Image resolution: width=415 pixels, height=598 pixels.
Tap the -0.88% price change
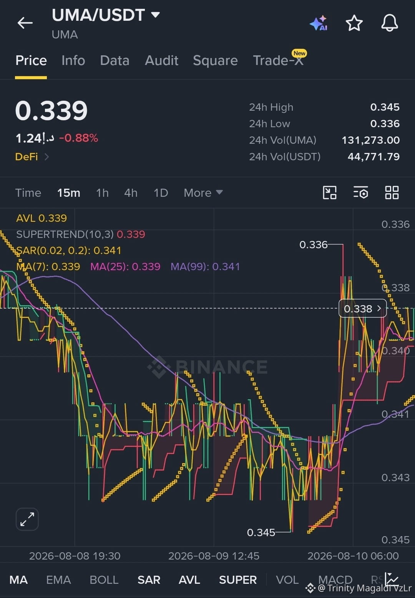click(78, 138)
